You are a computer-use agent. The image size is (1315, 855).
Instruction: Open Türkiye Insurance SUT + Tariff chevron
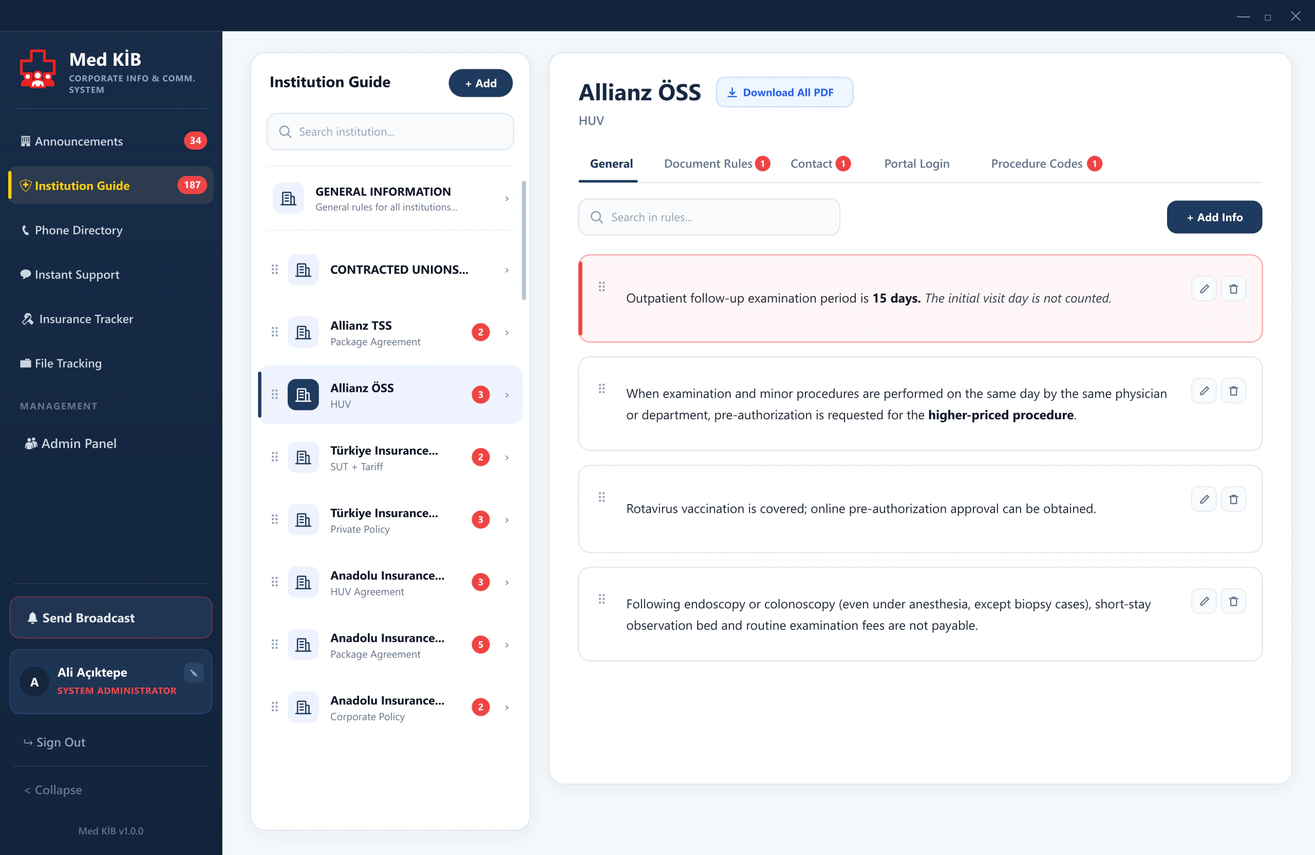point(506,457)
